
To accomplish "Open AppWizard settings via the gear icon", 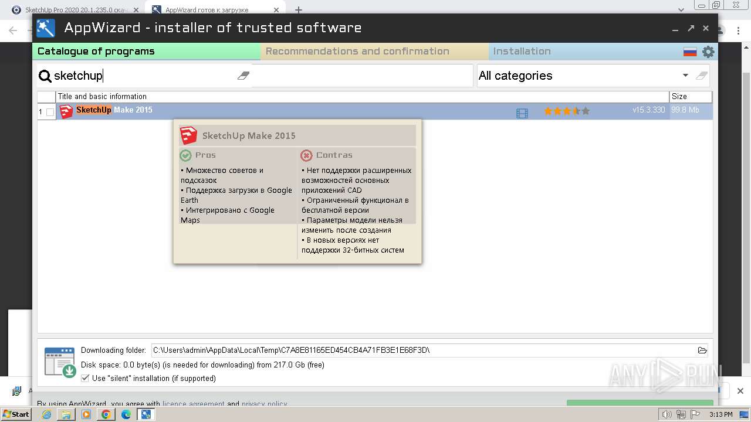I will pos(708,52).
